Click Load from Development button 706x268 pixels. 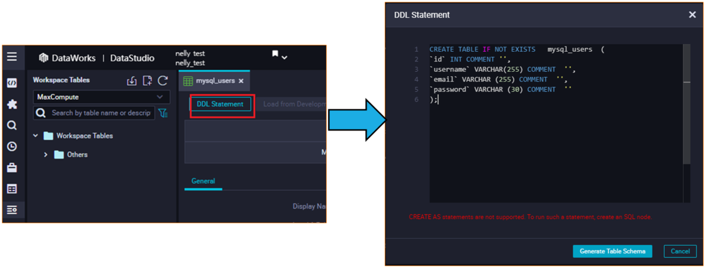(294, 104)
